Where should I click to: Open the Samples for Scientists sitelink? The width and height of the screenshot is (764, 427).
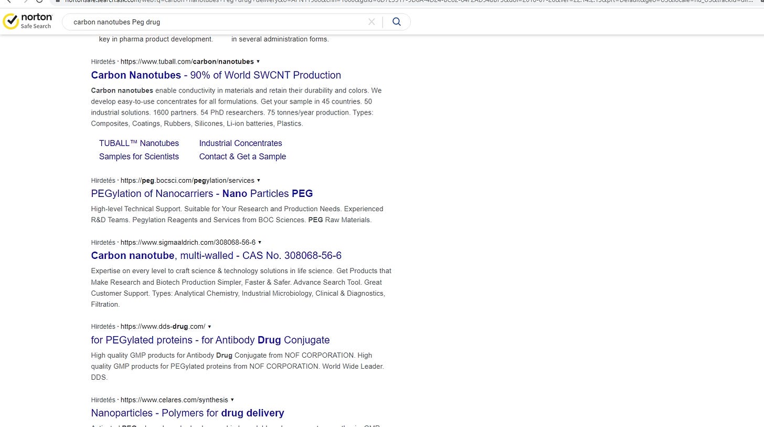139,157
